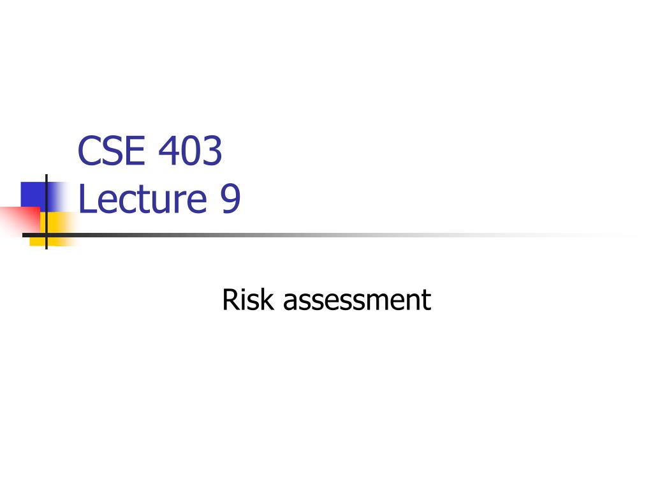The width and height of the screenshot is (653, 490).
Task: Select the "Risk assessment" subtitle text
Action: coord(326,299)
